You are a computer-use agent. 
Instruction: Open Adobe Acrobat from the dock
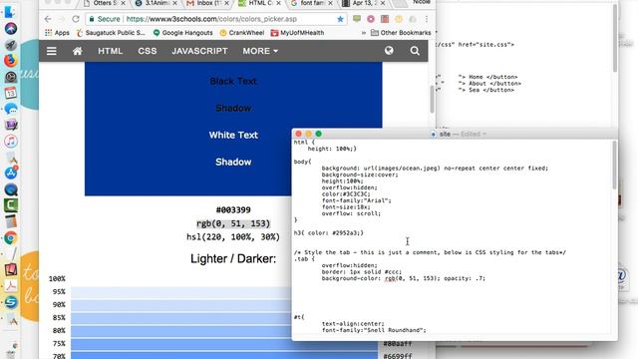click(x=11, y=286)
